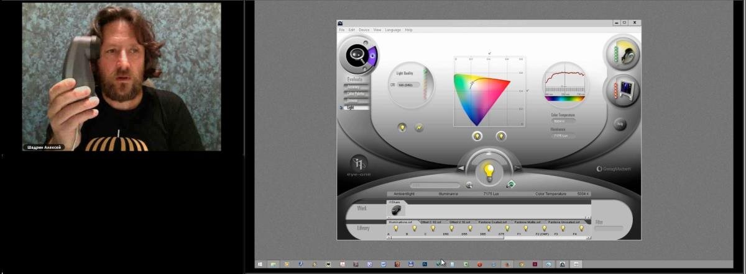Click the Library horizontal scrollbar
Image resolution: width=746 pixels, height=274 pixels.
(489, 237)
